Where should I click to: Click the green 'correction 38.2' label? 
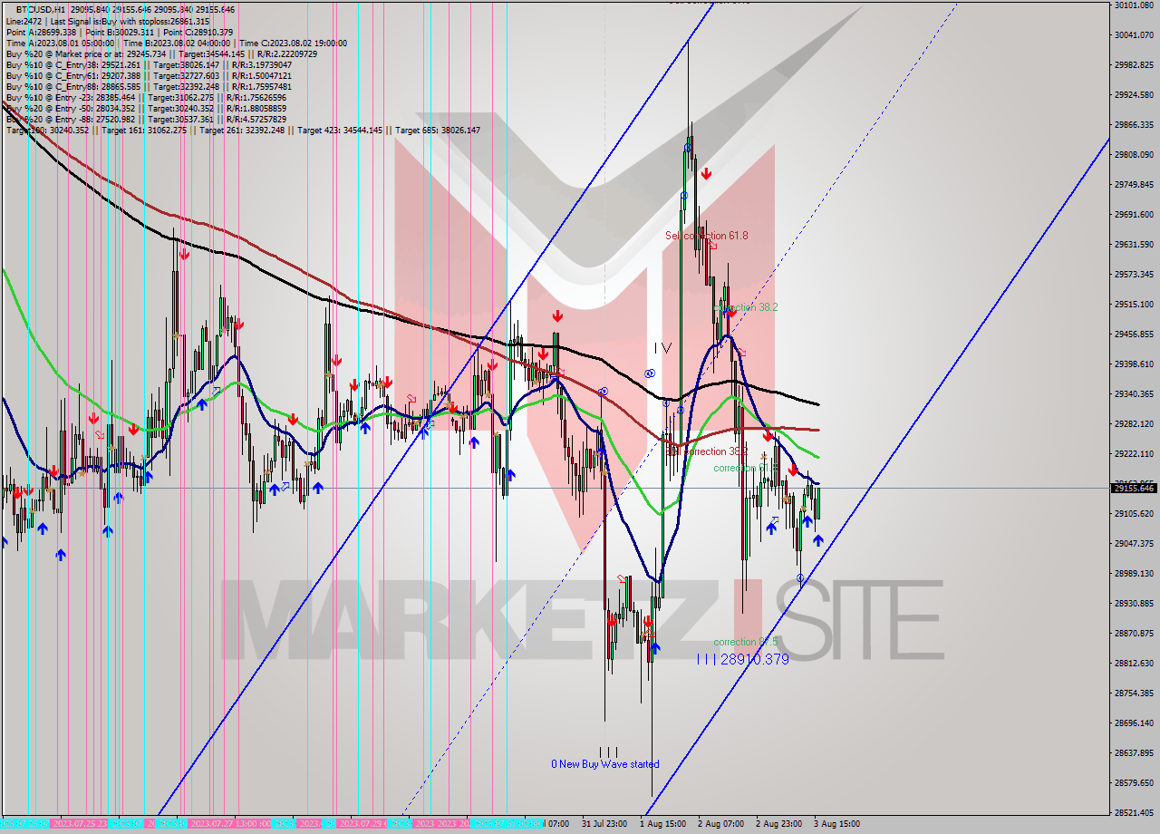pyautogui.click(x=745, y=307)
